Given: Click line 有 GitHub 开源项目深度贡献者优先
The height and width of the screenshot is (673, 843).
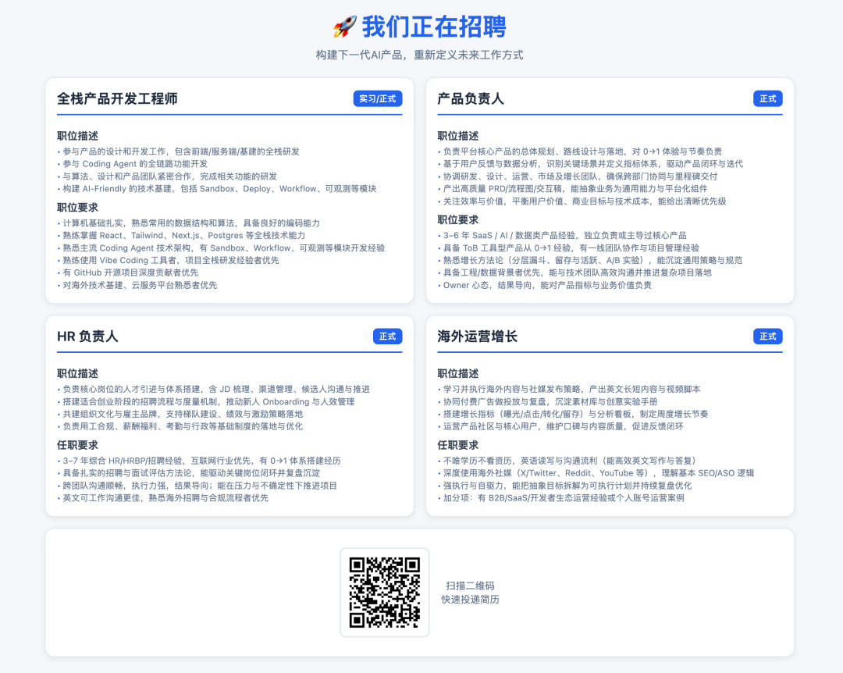Looking at the screenshot, I should pyautogui.click(x=130, y=272).
